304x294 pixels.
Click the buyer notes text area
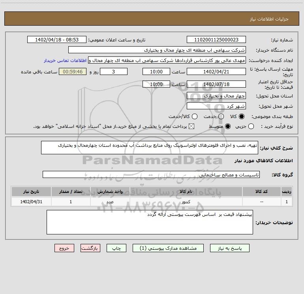click(150, 222)
